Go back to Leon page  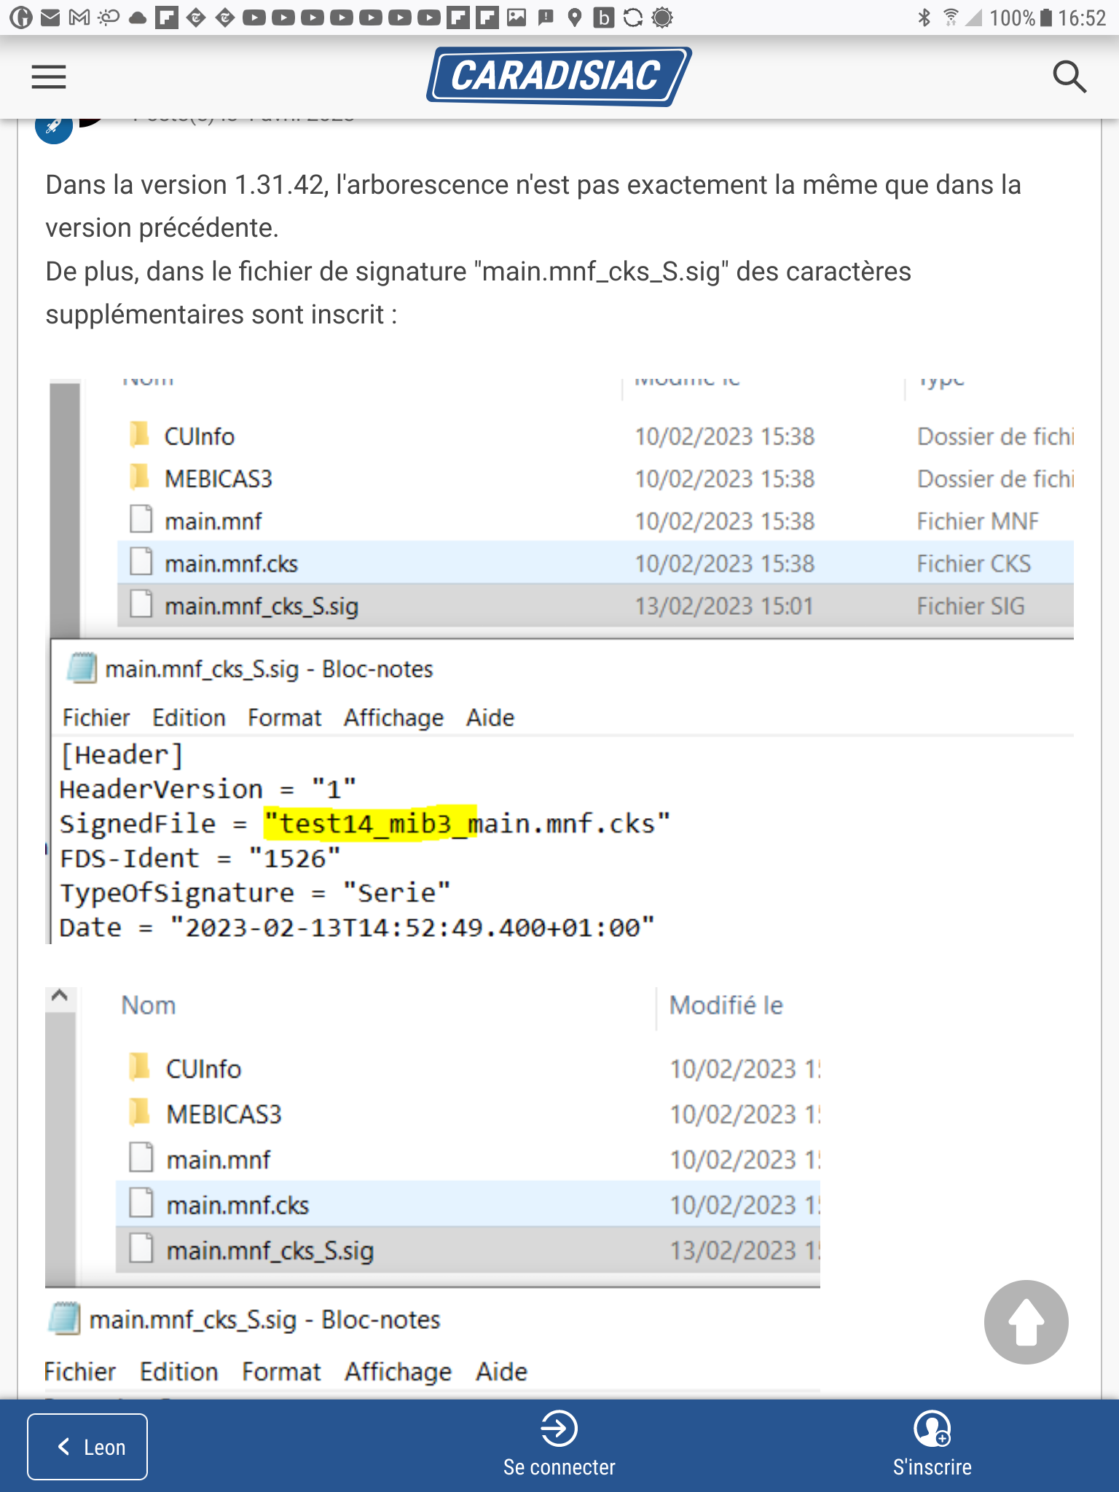[x=87, y=1447]
